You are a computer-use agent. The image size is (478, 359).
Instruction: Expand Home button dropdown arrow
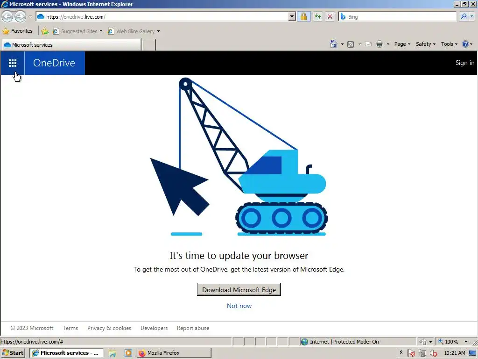[342, 44]
